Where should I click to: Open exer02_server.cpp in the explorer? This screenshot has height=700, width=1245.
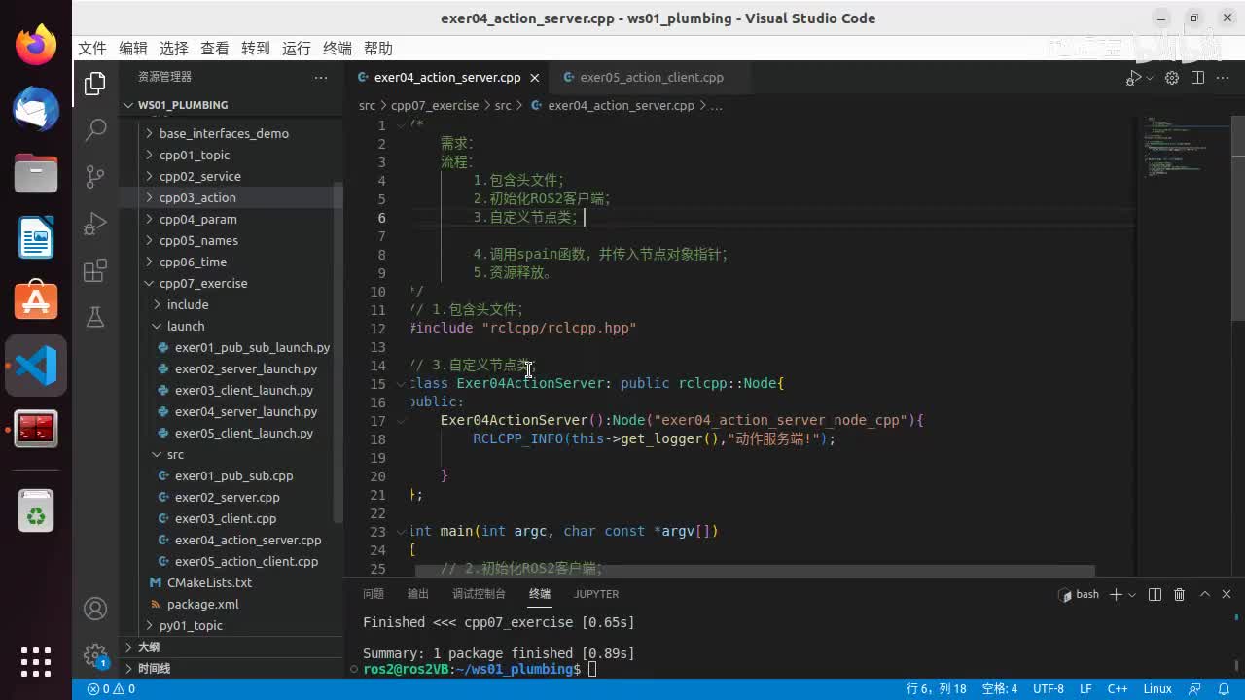[227, 497]
